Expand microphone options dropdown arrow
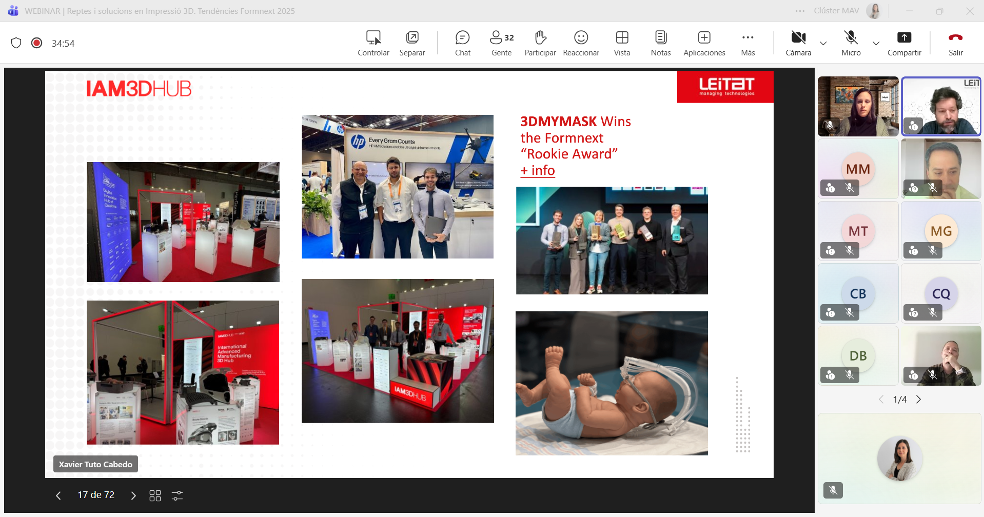The image size is (984, 517). tap(876, 44)
